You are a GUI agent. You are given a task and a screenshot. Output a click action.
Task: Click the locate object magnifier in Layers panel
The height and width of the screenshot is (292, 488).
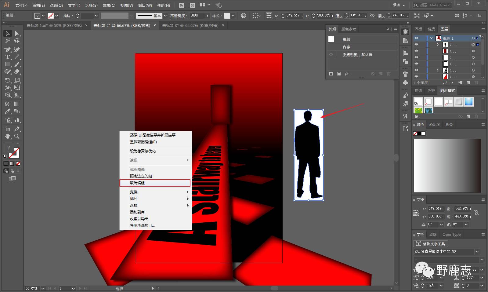[445, 82]
